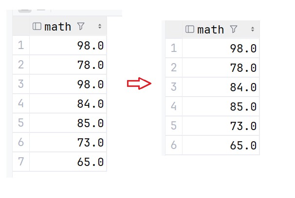
Task: Click the 65.0 cell in the left table
Action: (91, 162)
